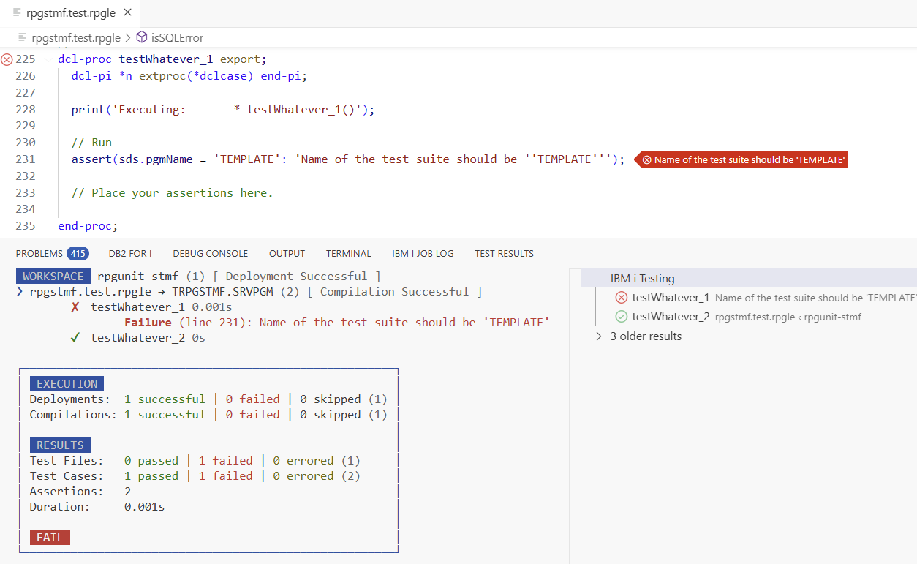Switch to the OUTPUT tab
Image resolution: width=917 pixels, height=564 pixels.
(287, 254)
